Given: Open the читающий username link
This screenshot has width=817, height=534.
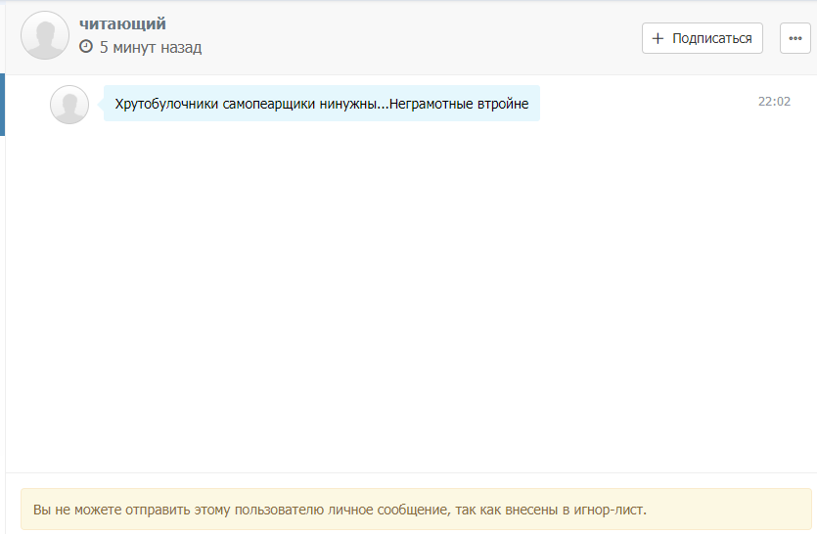Looking at the screenshot, I should click(122, 24).
